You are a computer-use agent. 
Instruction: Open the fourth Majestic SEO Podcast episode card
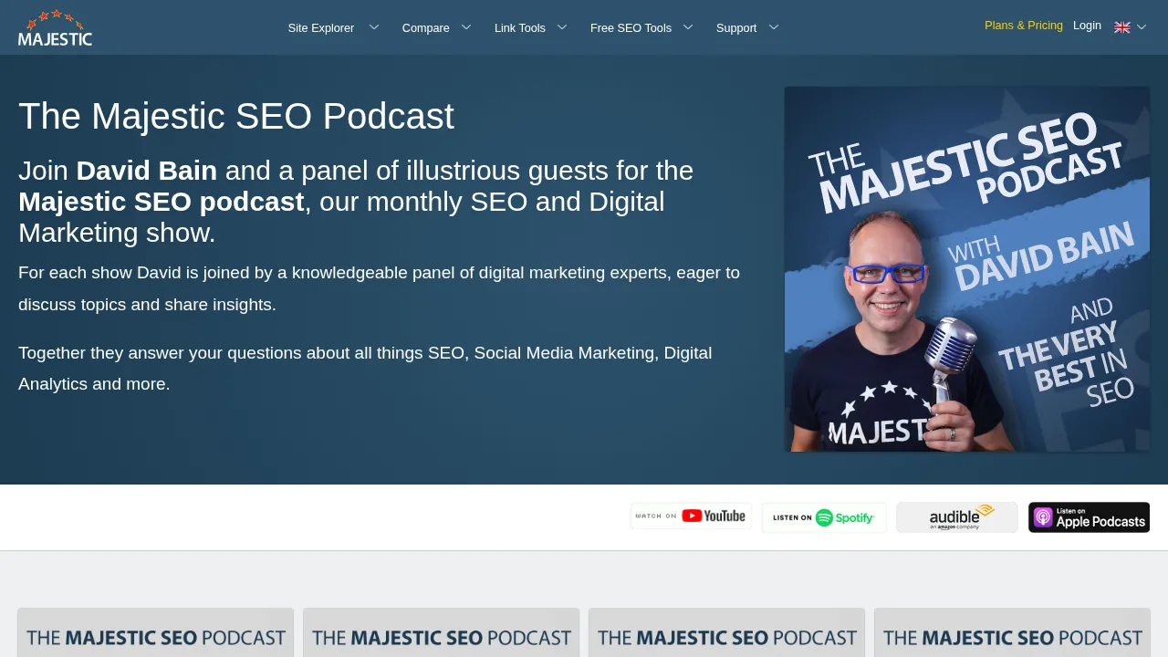(x=1013, y=632)
